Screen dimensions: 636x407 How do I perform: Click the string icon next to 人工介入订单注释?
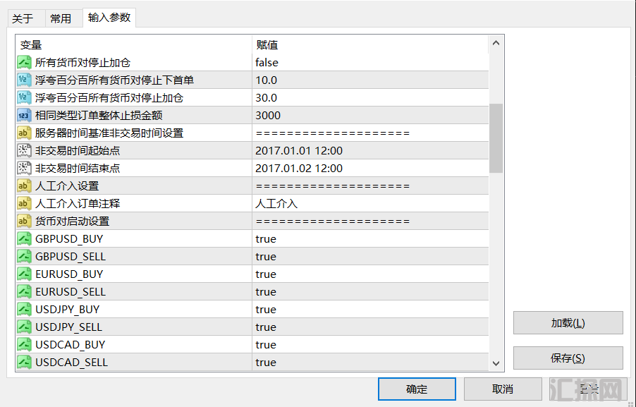[x=24, y=204]
